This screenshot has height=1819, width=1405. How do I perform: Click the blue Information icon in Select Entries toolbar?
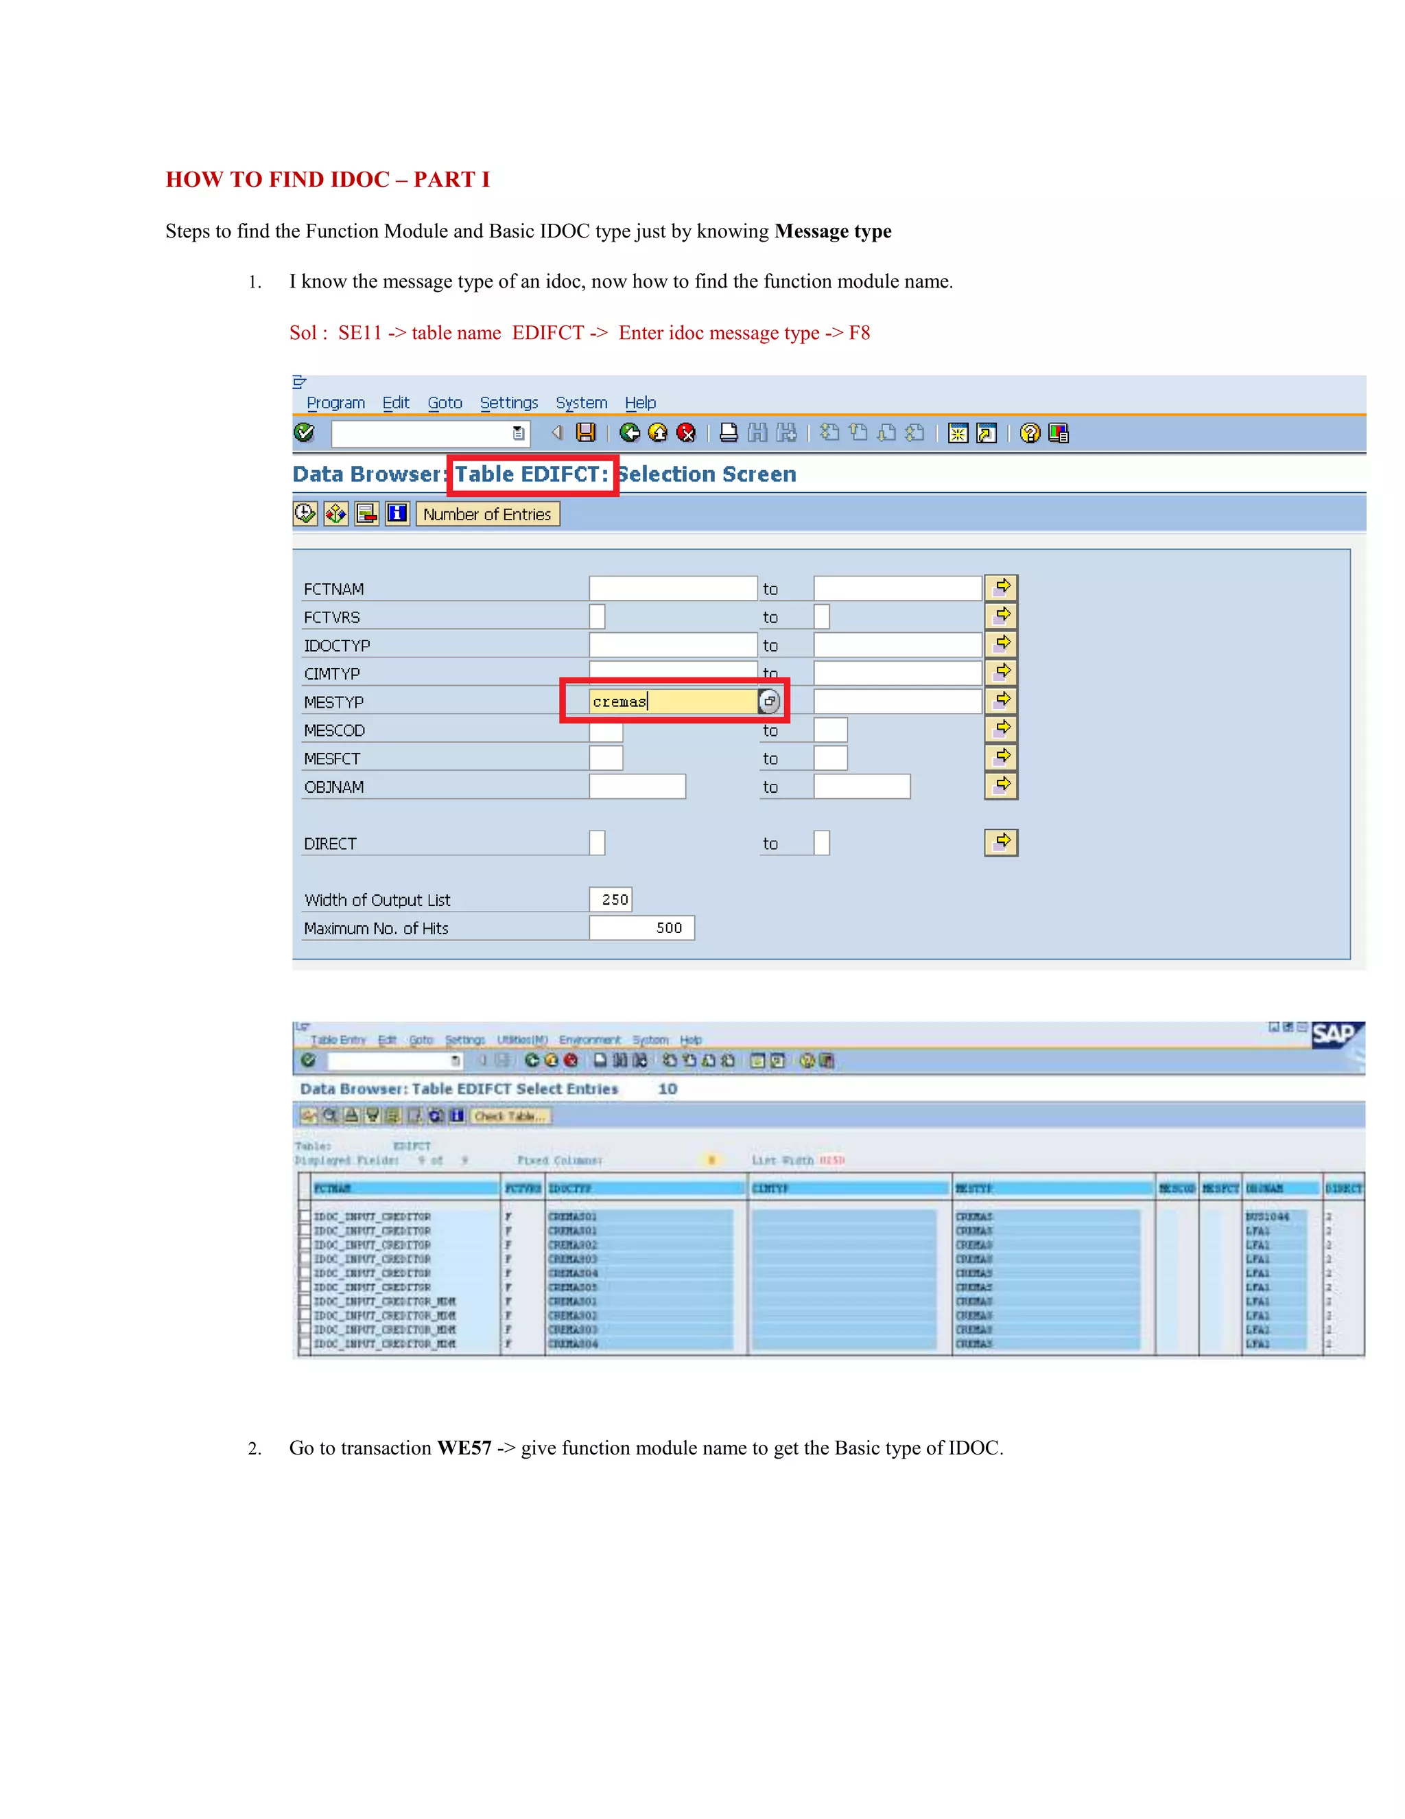[457, 1115]
